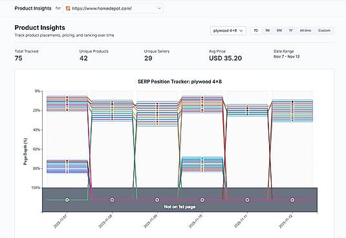Expand the site selector chevron
Screen dimensions: 346x238
[159, 8]
